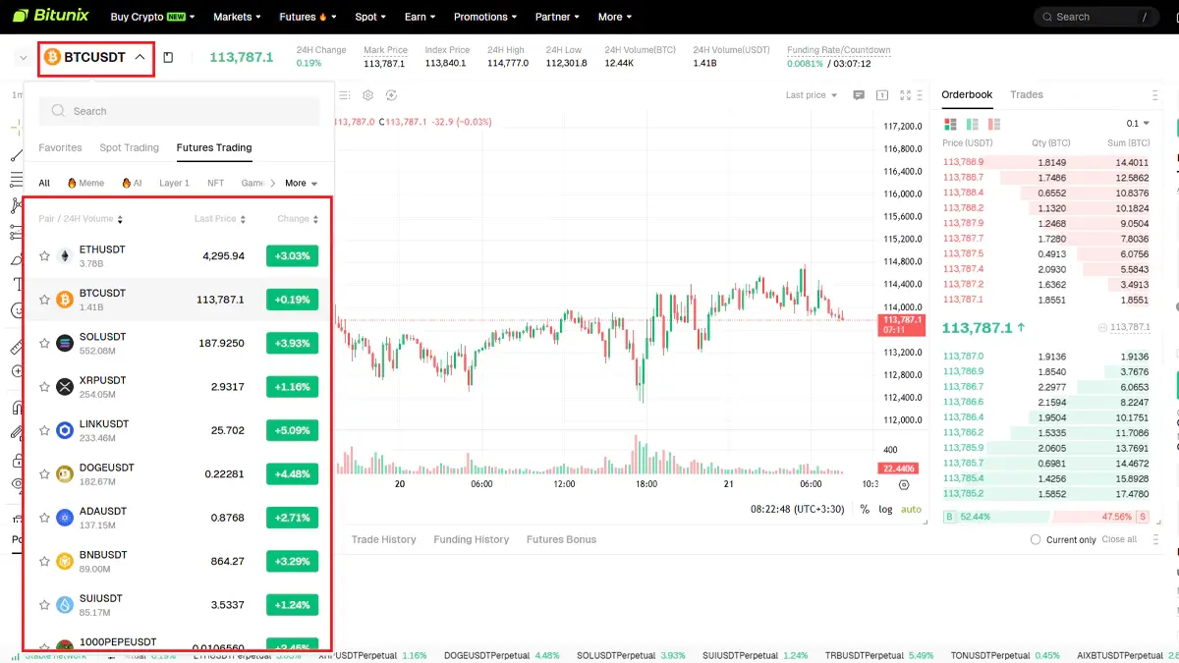The width and height of the screenshot is (1179, 663).
Task: Mark DOGEUSDT as favorite
Action: point(44,474)
